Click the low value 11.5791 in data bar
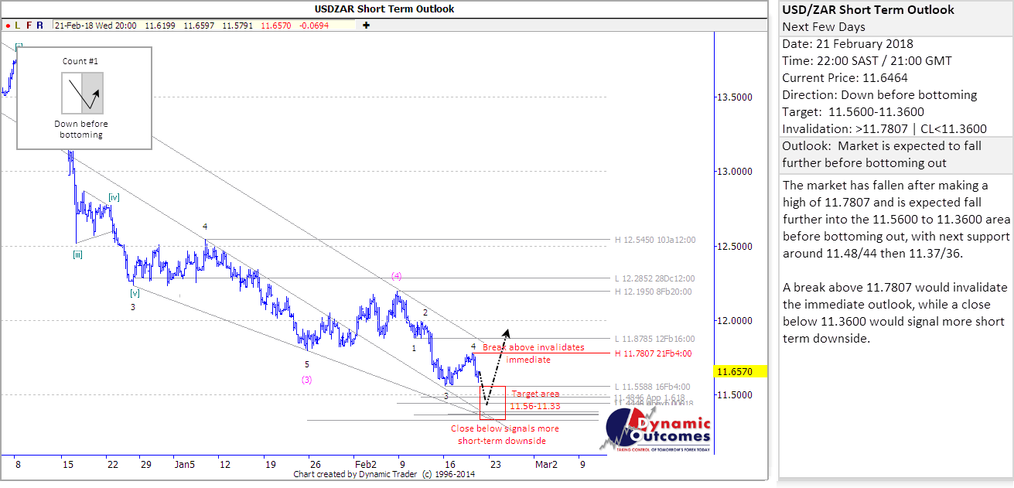The height and width of the screenshot is (488, 1014). 237,26
